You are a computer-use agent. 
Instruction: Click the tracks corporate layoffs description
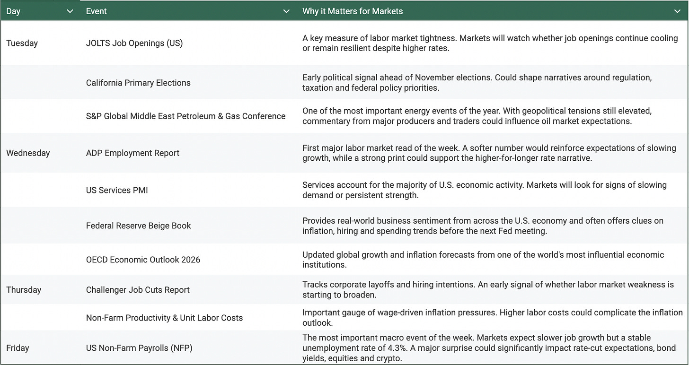click(488, 290)
